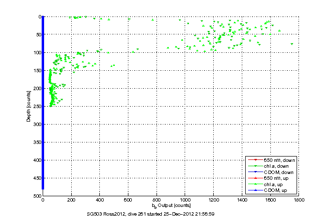This screenshot has height=220, width=330.
Task: Click the x-axis tick label 200
Action: tap(71, 200)
